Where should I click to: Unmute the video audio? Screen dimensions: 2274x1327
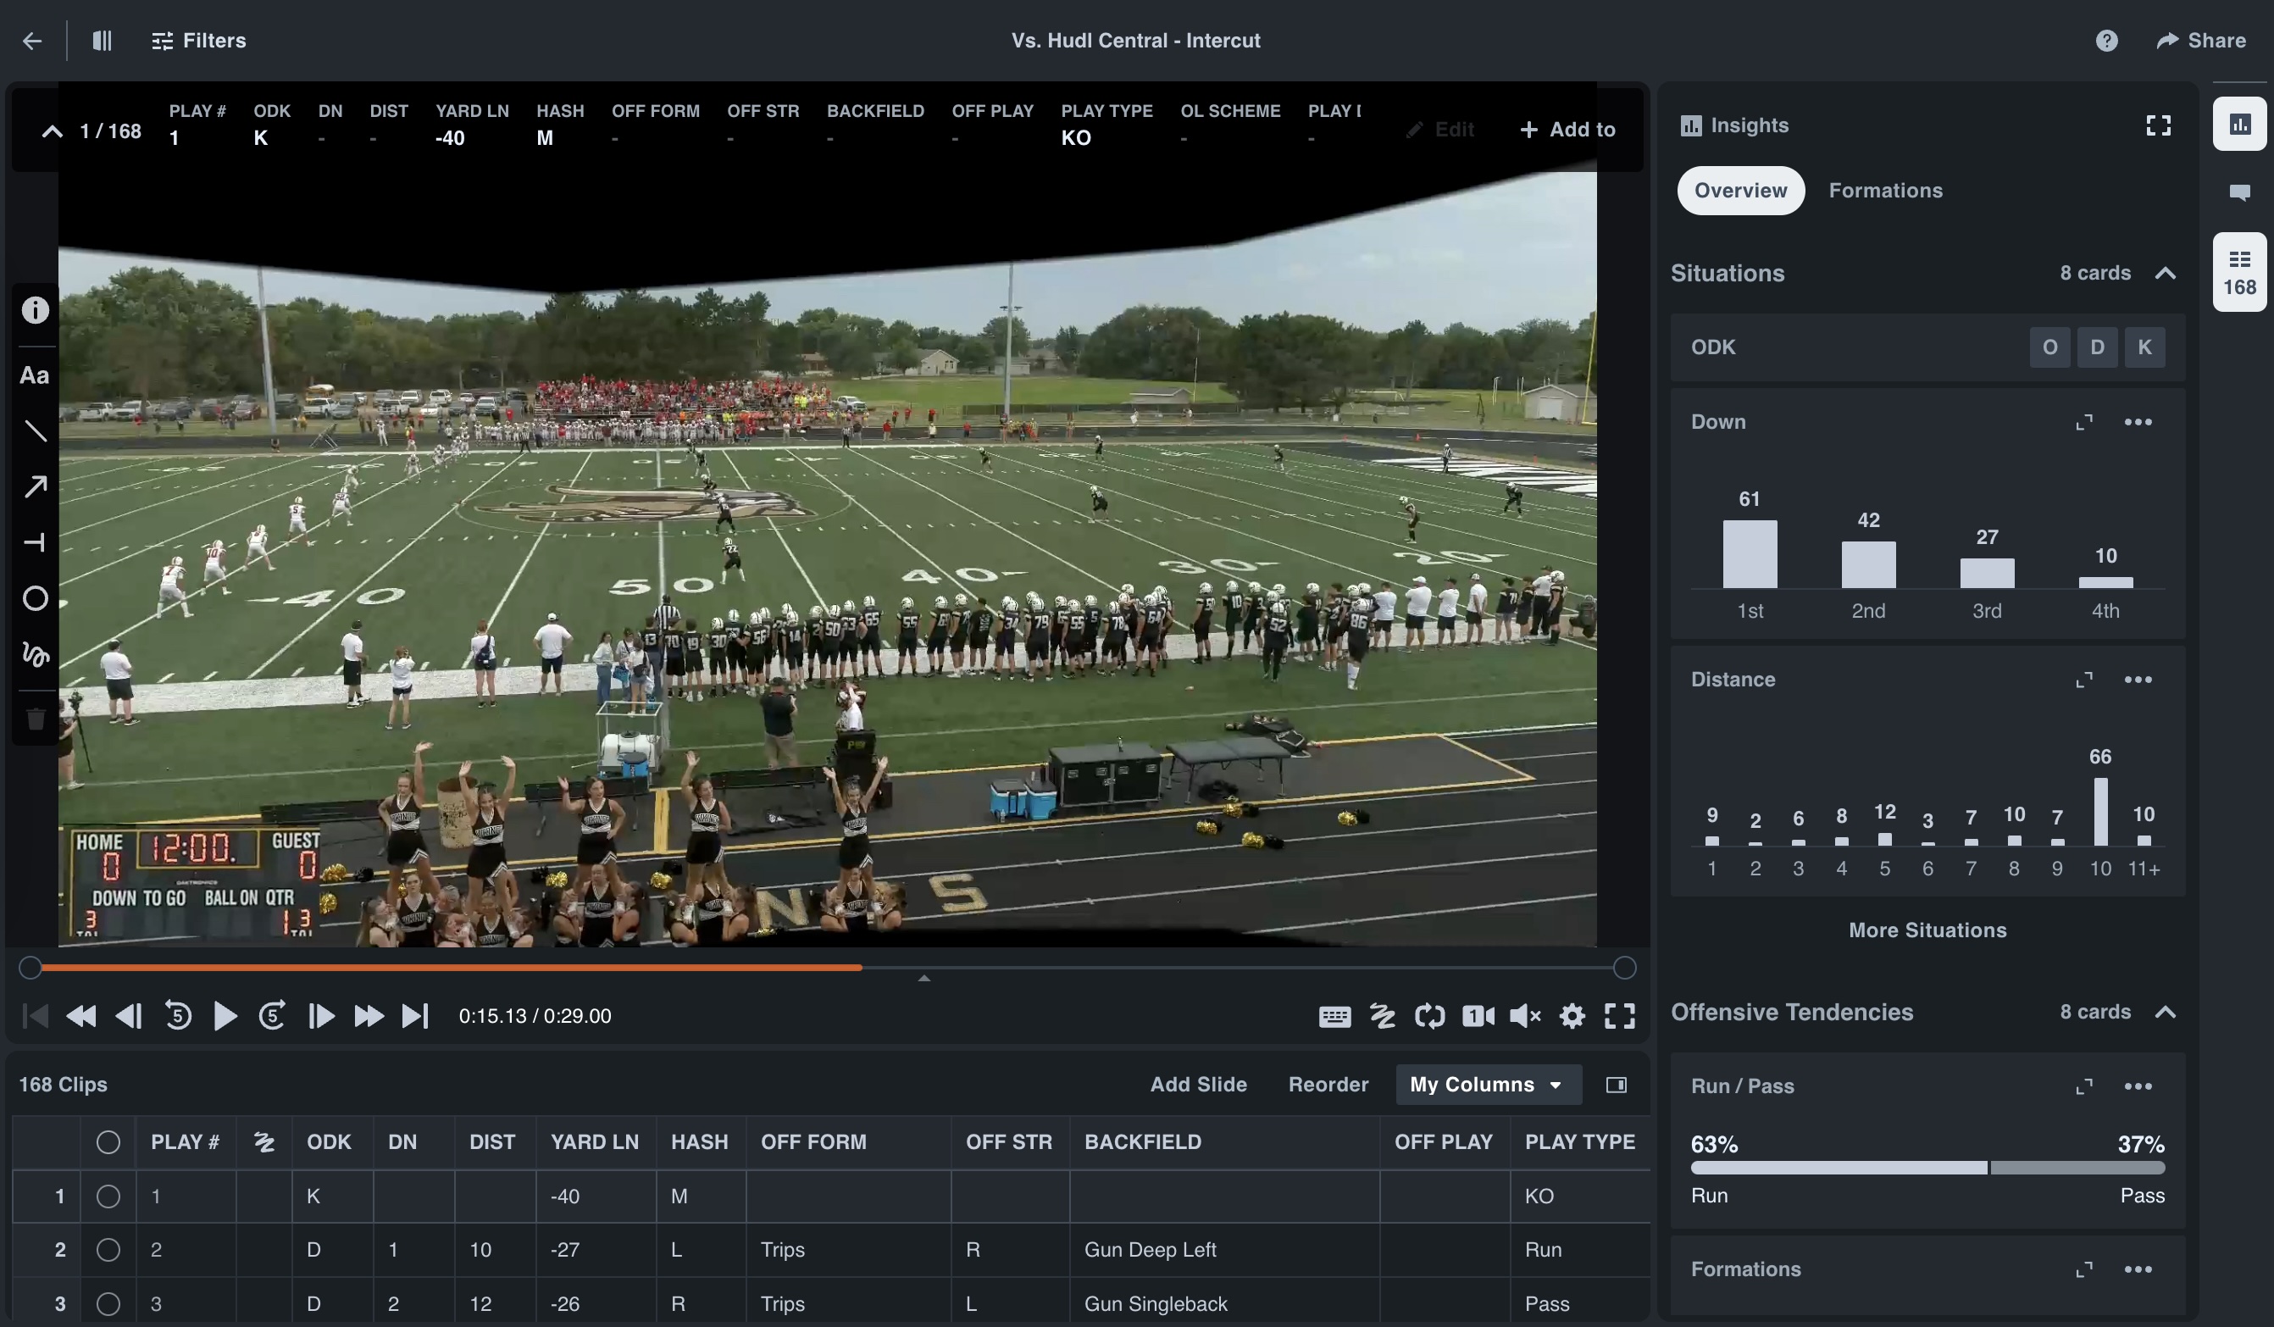1525,1017
